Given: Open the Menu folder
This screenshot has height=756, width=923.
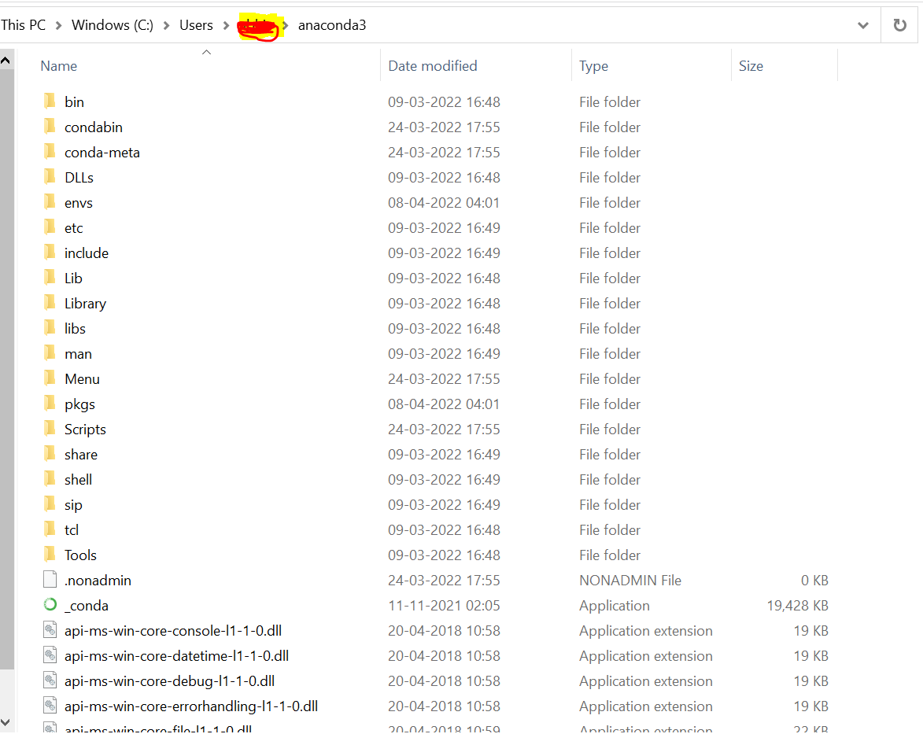Looking at the screenshot, I should [x=82, y=378].
